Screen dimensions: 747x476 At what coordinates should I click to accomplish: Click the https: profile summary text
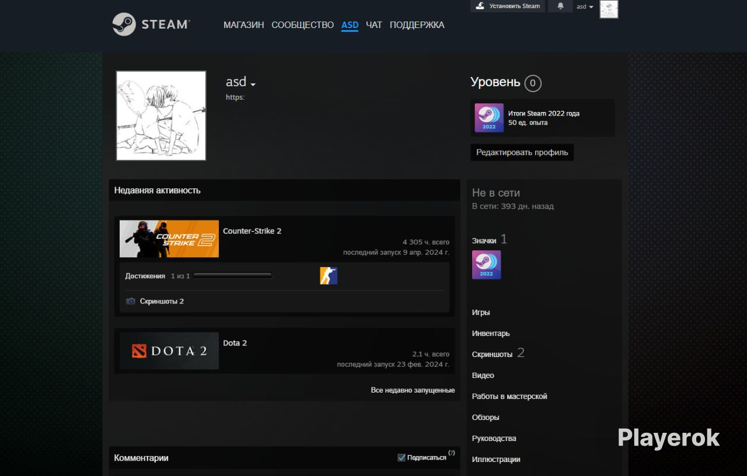coord(235,97)
